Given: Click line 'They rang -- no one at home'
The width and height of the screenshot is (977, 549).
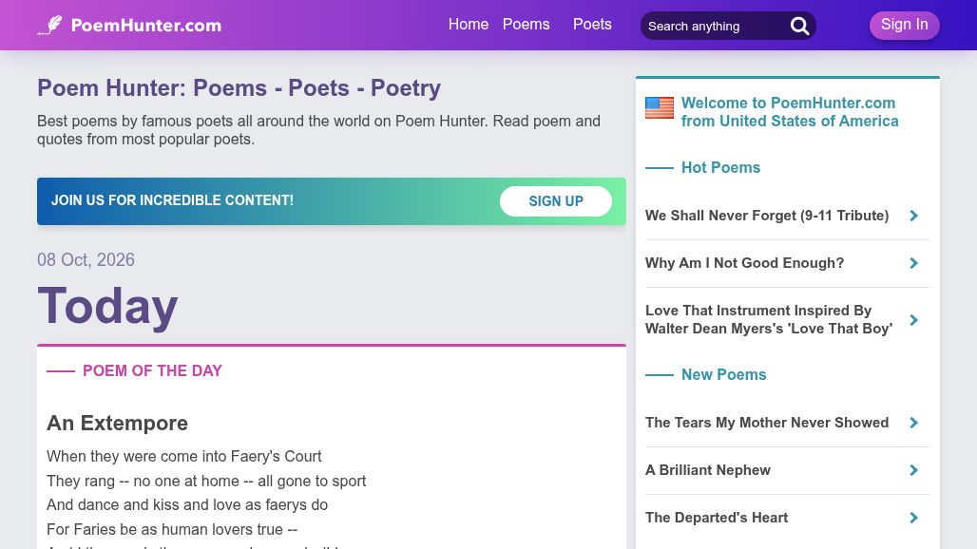Looking at the screenshot, I should click(206, 482).
